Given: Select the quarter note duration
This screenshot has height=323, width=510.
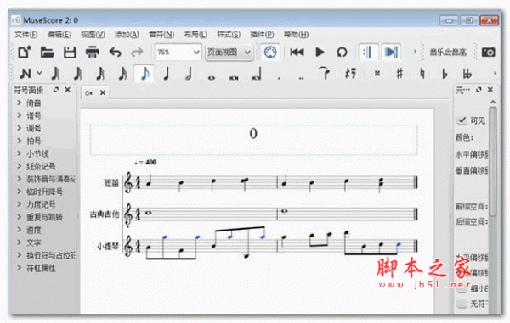Looking at the screenshot, I should pos(167,74).
